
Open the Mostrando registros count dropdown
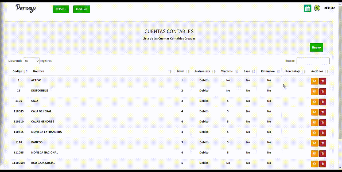click(31, 61)
